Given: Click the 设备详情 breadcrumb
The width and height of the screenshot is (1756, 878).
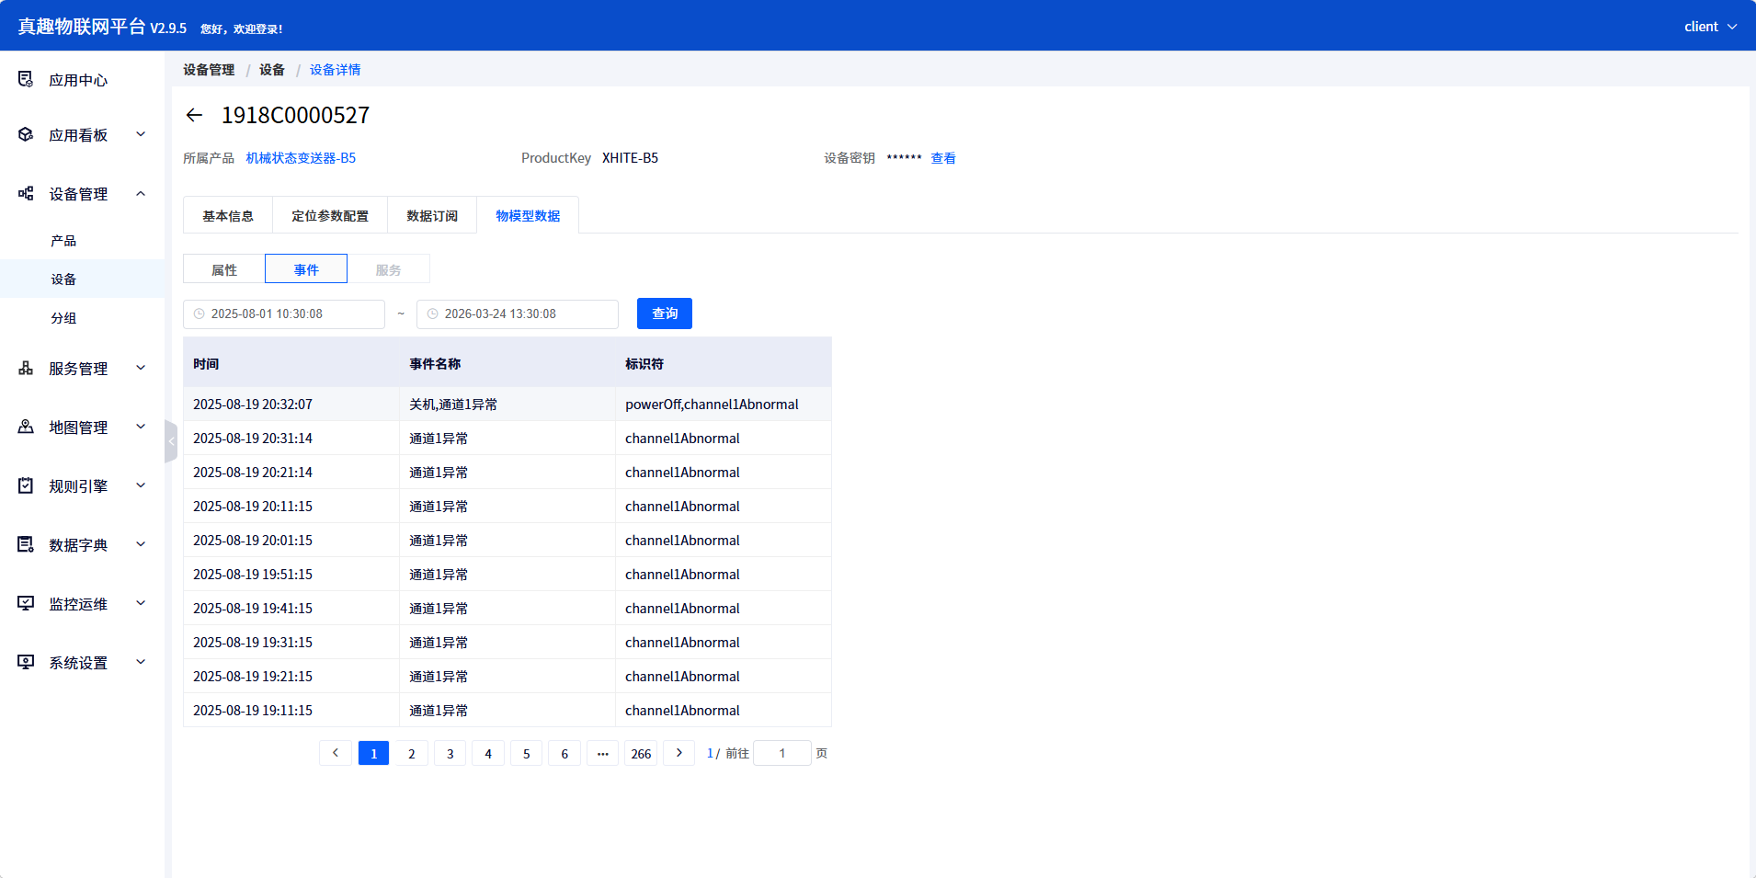Looking at the screenshot, I should 335,70.
